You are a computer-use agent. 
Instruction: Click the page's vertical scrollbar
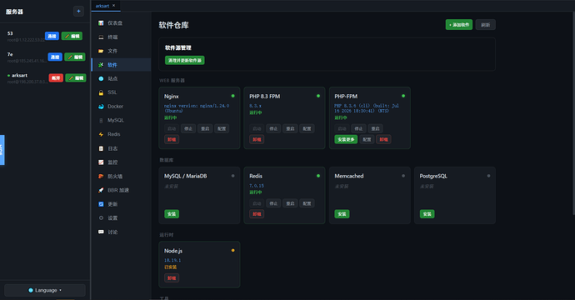pos(573,113)
